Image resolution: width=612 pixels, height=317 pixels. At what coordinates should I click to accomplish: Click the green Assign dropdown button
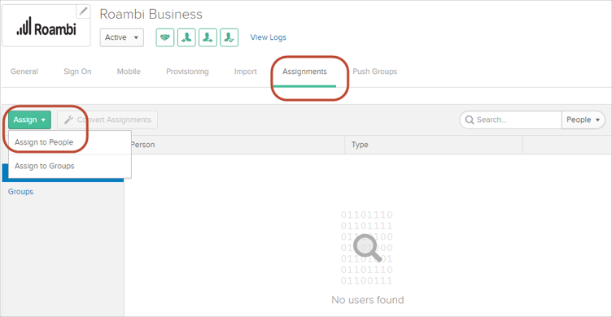coord(29,119)
